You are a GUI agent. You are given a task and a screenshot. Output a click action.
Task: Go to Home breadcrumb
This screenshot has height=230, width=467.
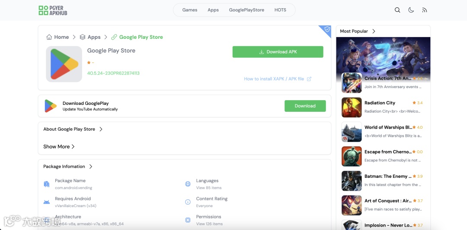[61, 37]
